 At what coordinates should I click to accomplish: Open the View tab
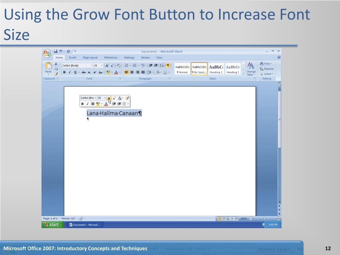point(159,57)
